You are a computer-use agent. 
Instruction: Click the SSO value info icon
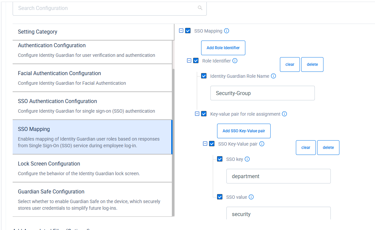tap(251, 197)
